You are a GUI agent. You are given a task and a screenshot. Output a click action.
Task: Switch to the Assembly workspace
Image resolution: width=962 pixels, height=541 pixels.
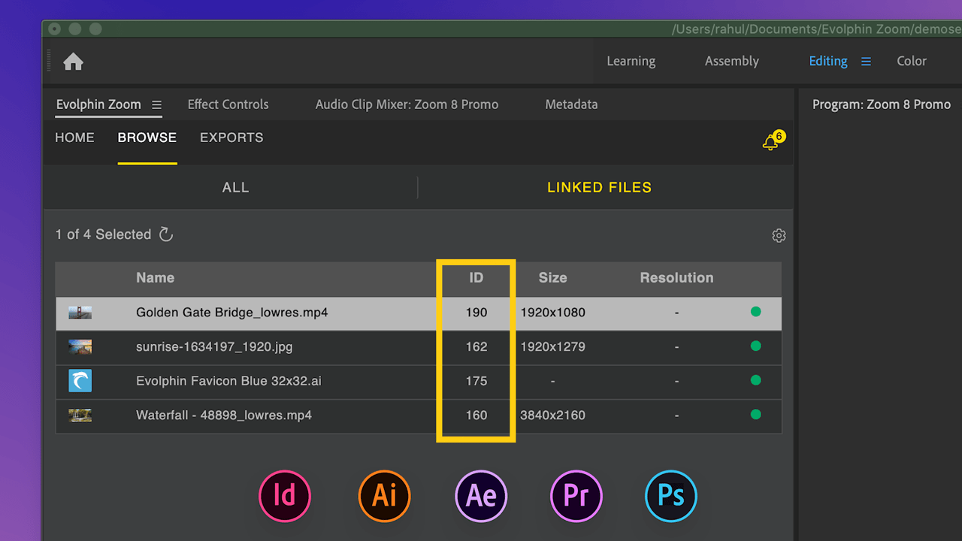coord(731,61)
